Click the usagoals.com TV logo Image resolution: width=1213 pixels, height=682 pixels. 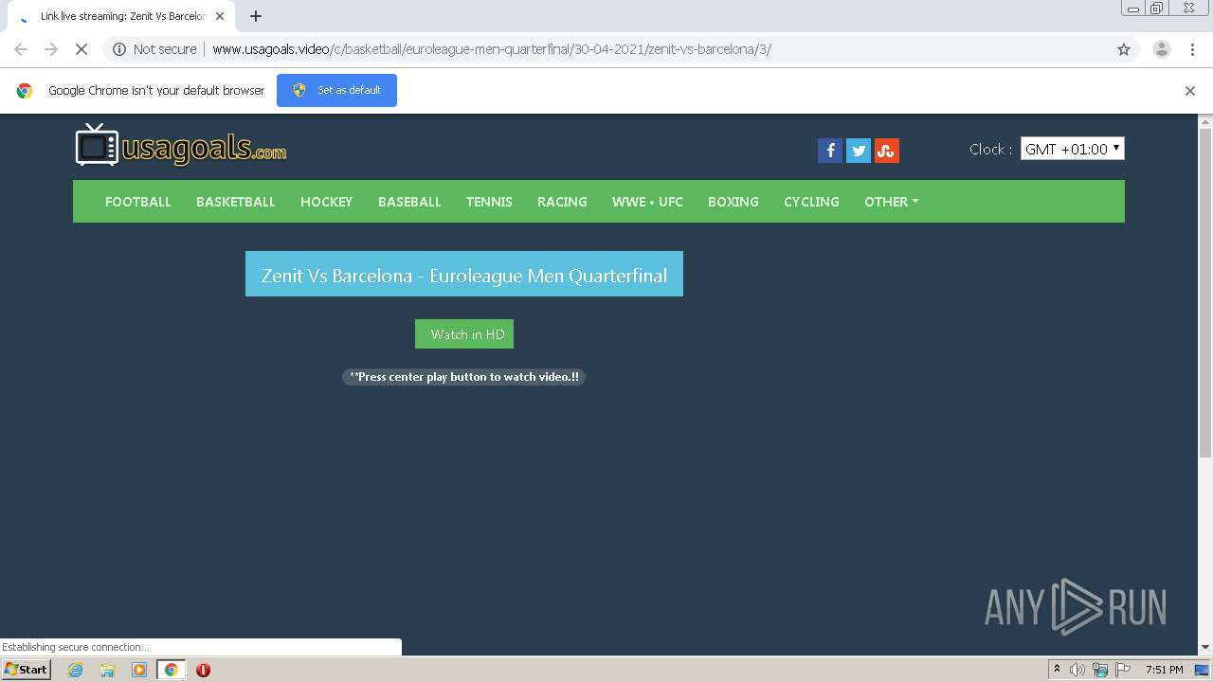(181, 146)
